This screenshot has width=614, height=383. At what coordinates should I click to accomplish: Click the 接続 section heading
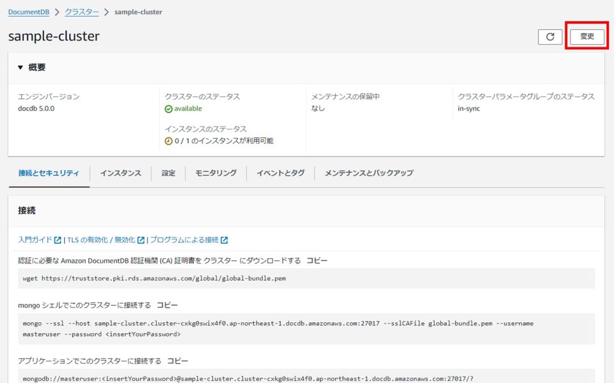tap(27, 210)
